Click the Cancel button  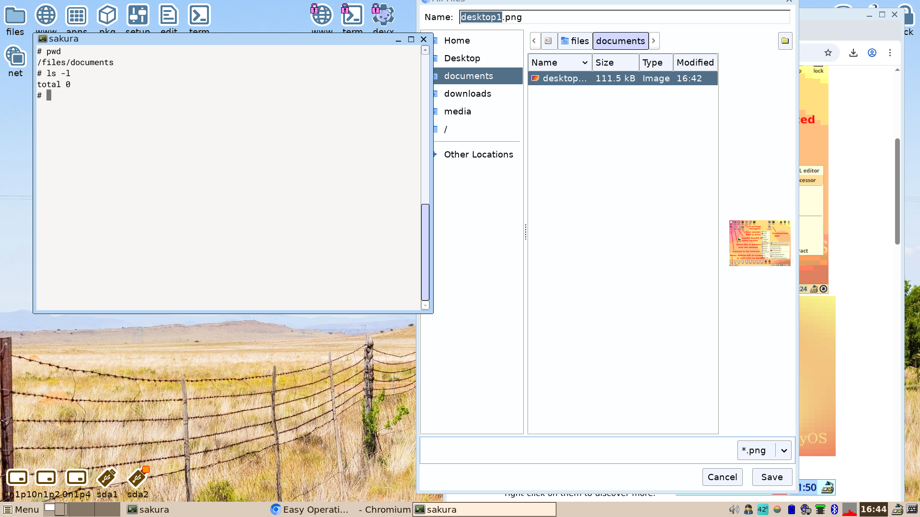coord(722,477)
